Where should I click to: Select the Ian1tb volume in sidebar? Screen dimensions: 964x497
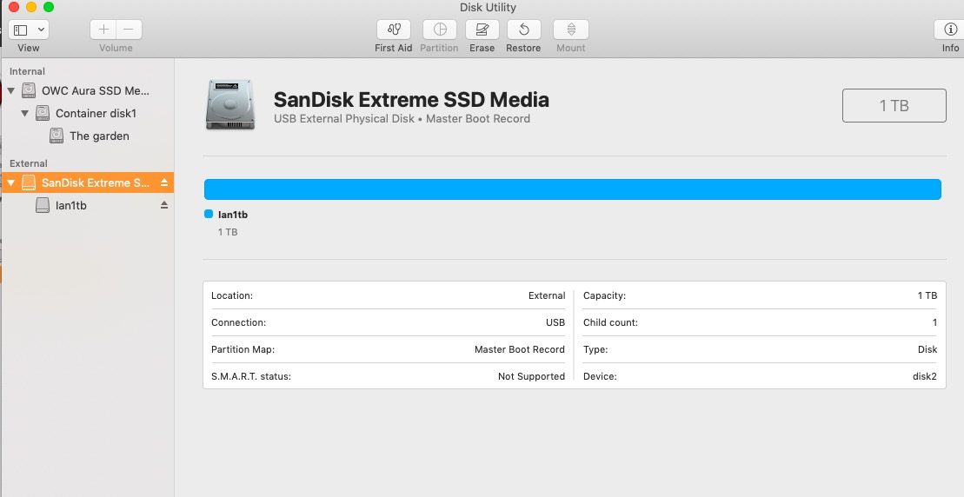(87, 206)
